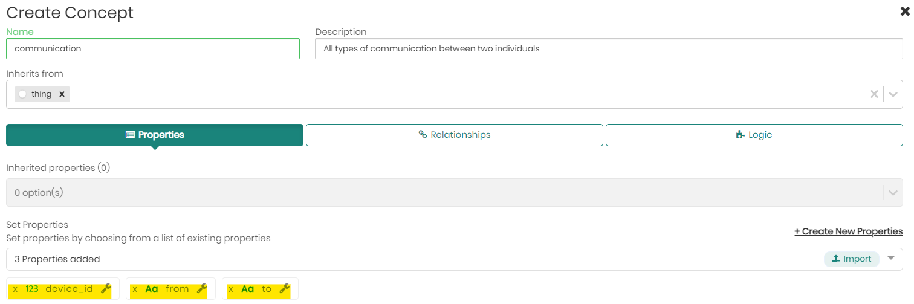
Task: Remove the thing tag from Inherits from
Action: pos(62,94)
